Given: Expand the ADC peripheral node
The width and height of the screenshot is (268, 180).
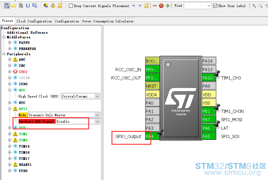Looking at the screenshot, I should pyautogui.click(x=10, y=59).
